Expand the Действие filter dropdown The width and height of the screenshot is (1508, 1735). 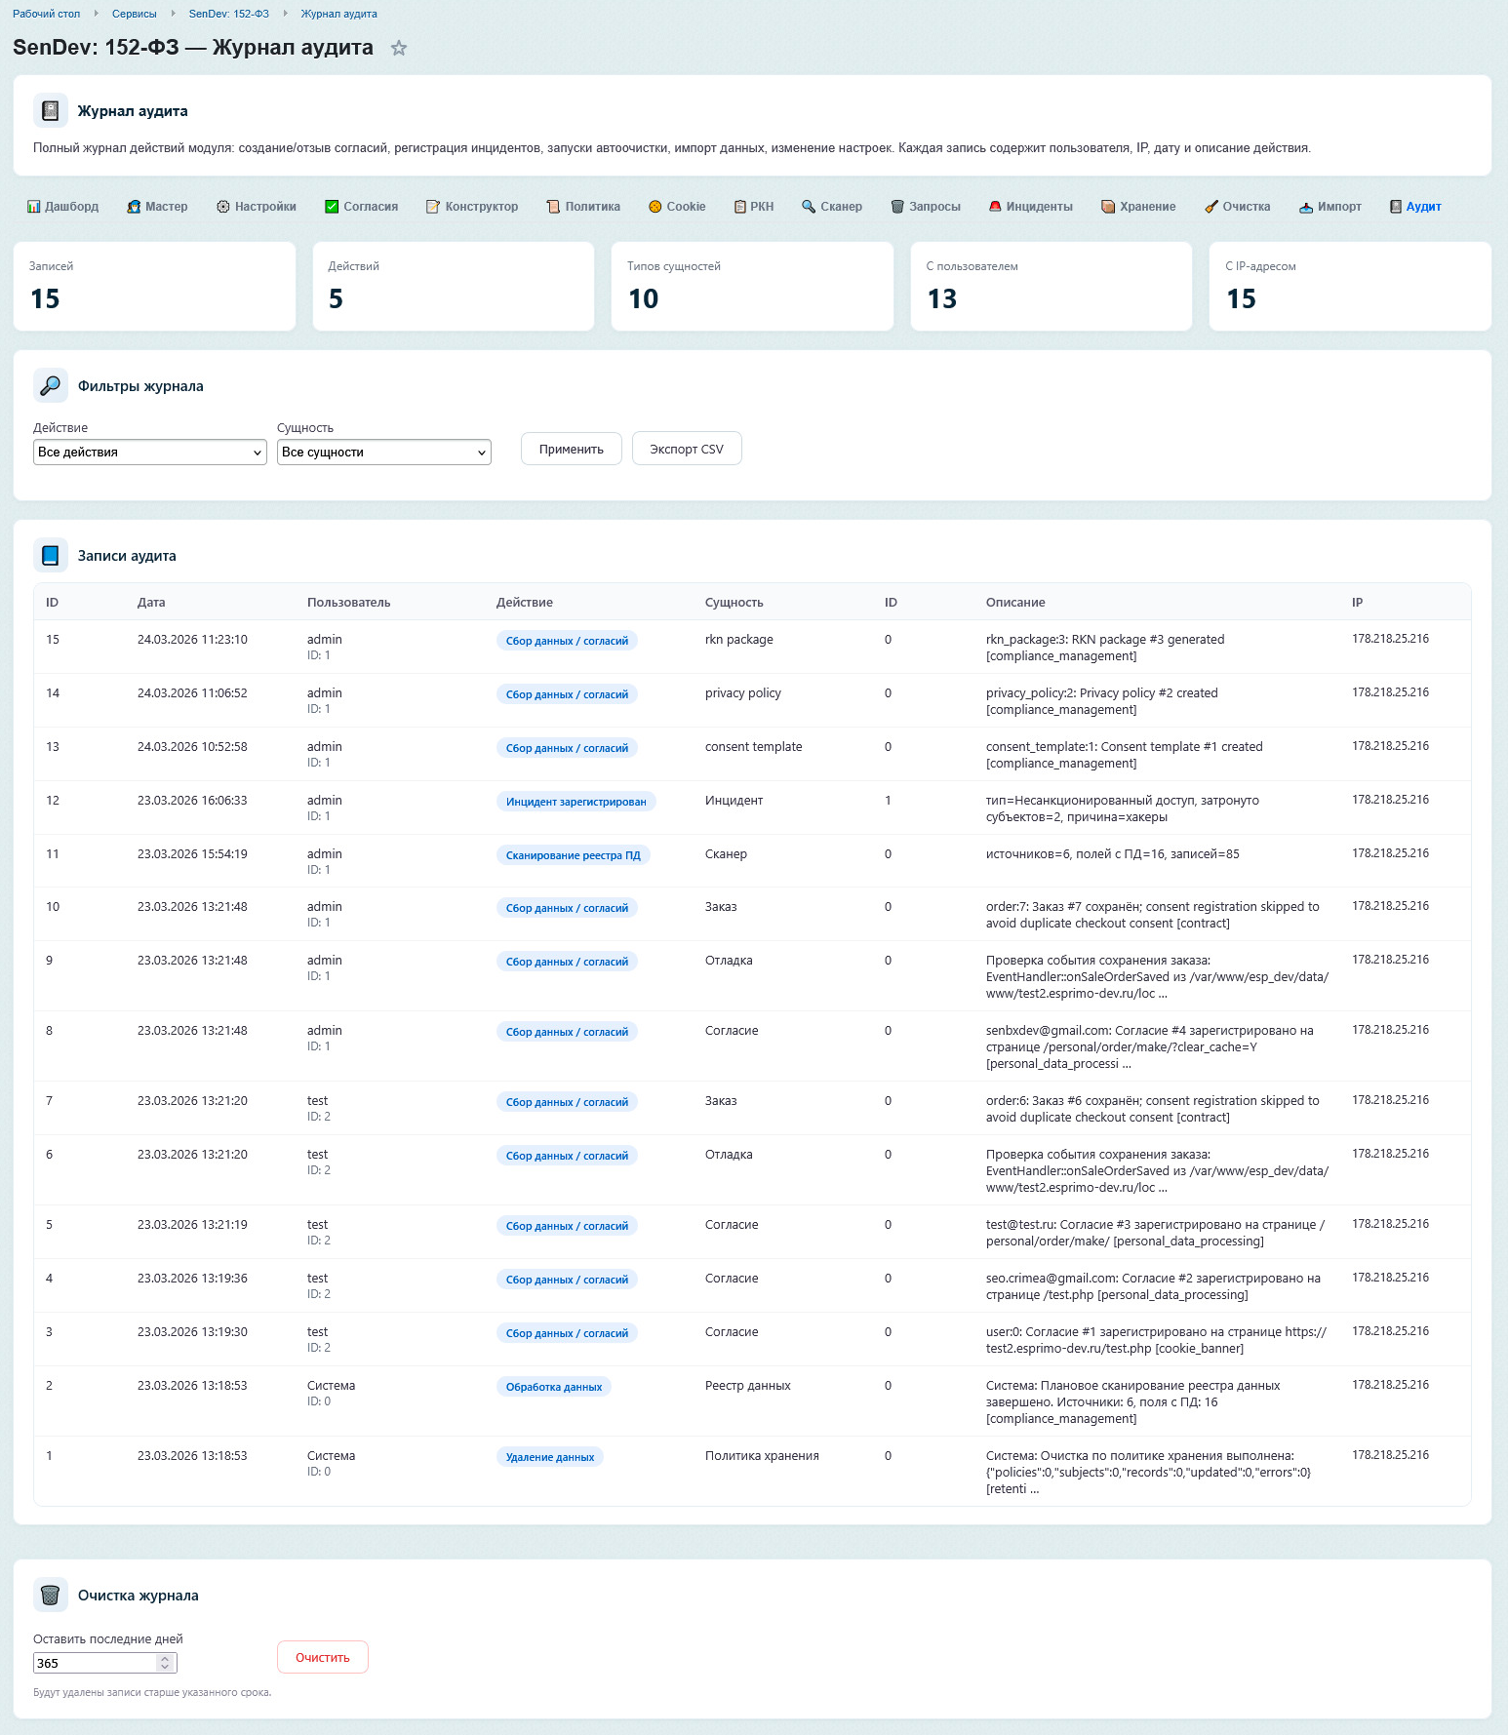[149, 453]
